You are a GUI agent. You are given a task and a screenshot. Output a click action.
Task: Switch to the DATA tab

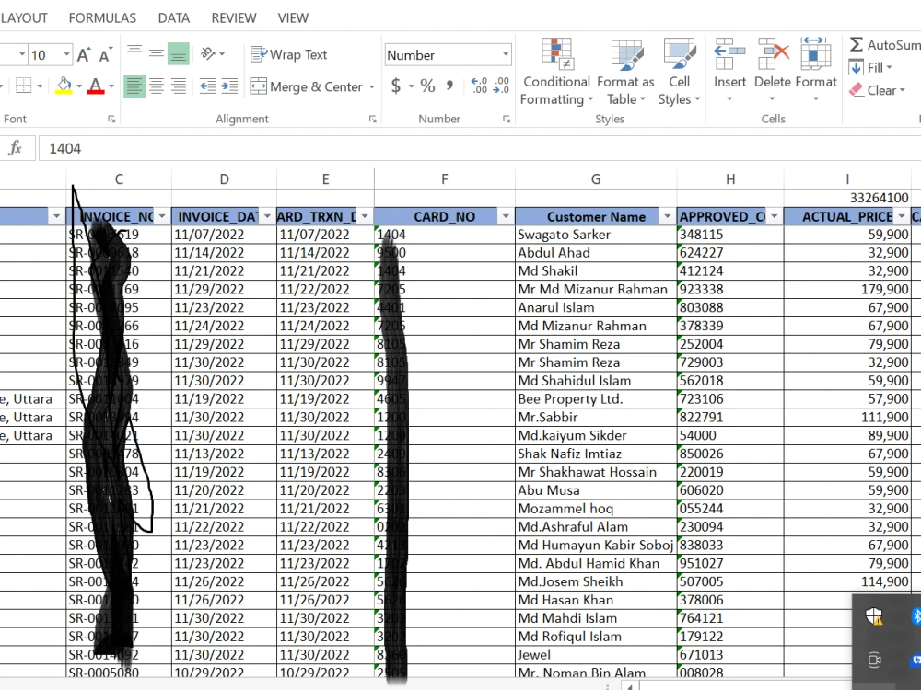coord(173,18)
